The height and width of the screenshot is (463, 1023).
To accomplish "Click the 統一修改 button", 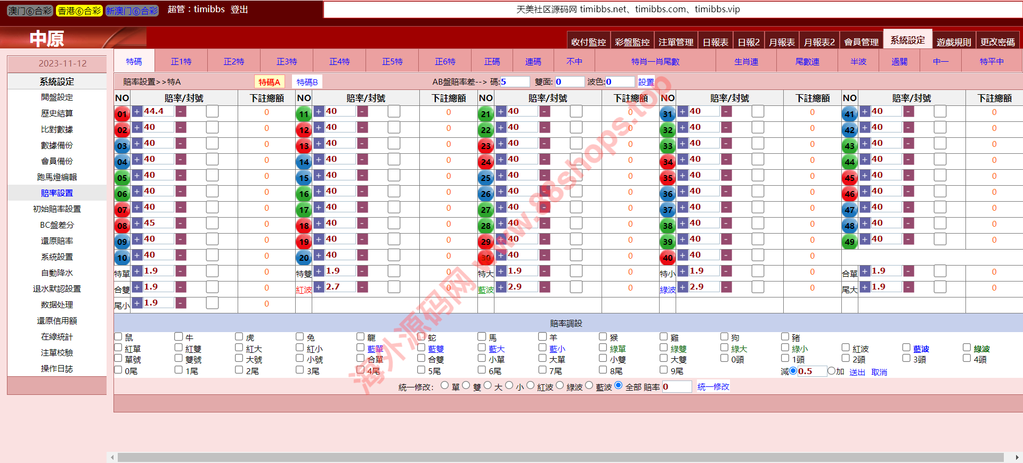I will 713,386.
